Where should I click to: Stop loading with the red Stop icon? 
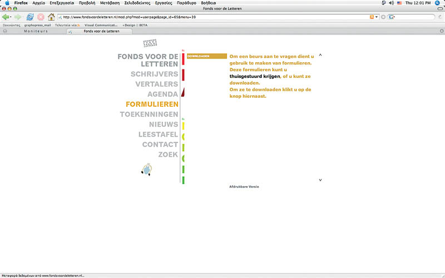click(x=41, y=17)
